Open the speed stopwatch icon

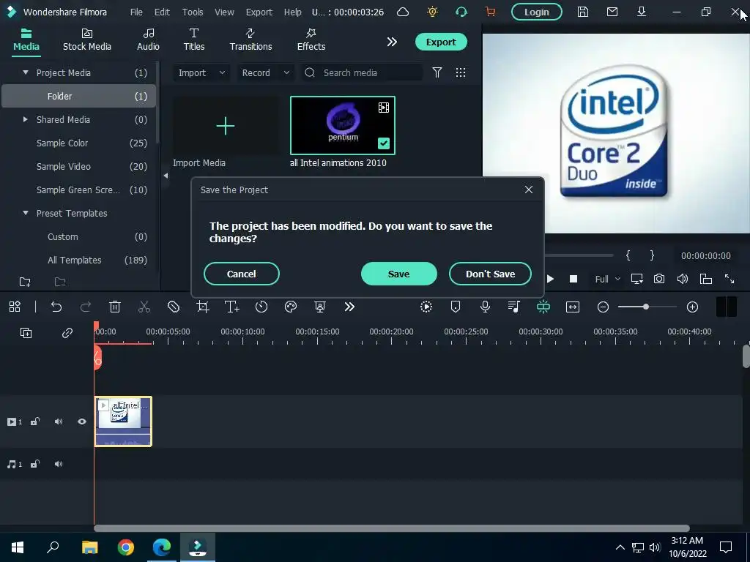261,307
